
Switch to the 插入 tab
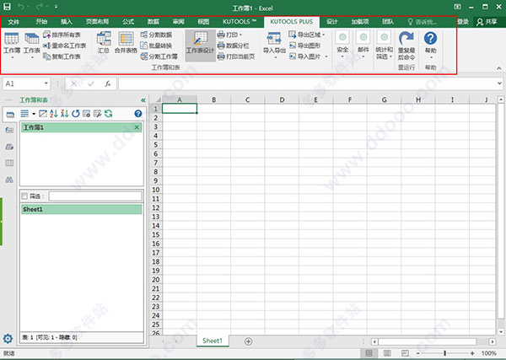coord(66,22)
